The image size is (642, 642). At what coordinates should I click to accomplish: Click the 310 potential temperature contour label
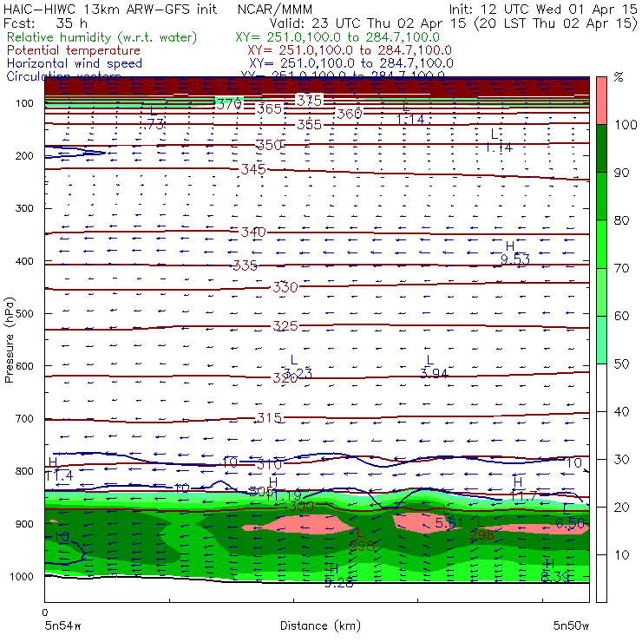pyautogui.click(x=269, y=464)
